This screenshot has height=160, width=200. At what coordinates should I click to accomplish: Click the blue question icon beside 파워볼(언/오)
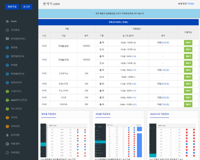7,74
